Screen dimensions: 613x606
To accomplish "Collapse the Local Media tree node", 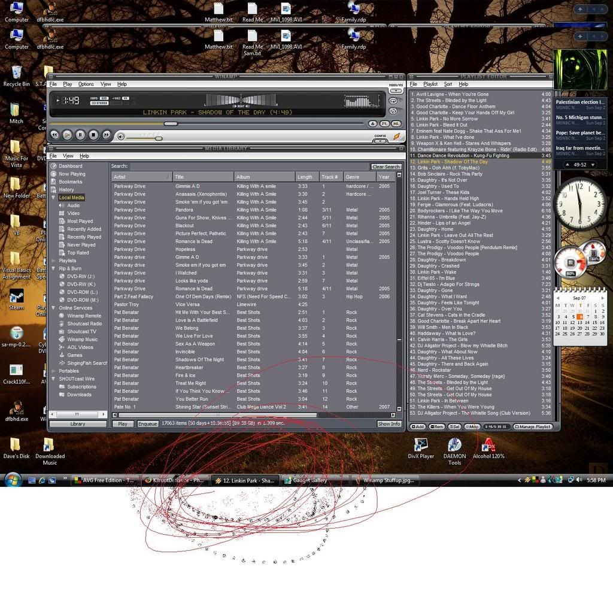I will click(53, 198).
